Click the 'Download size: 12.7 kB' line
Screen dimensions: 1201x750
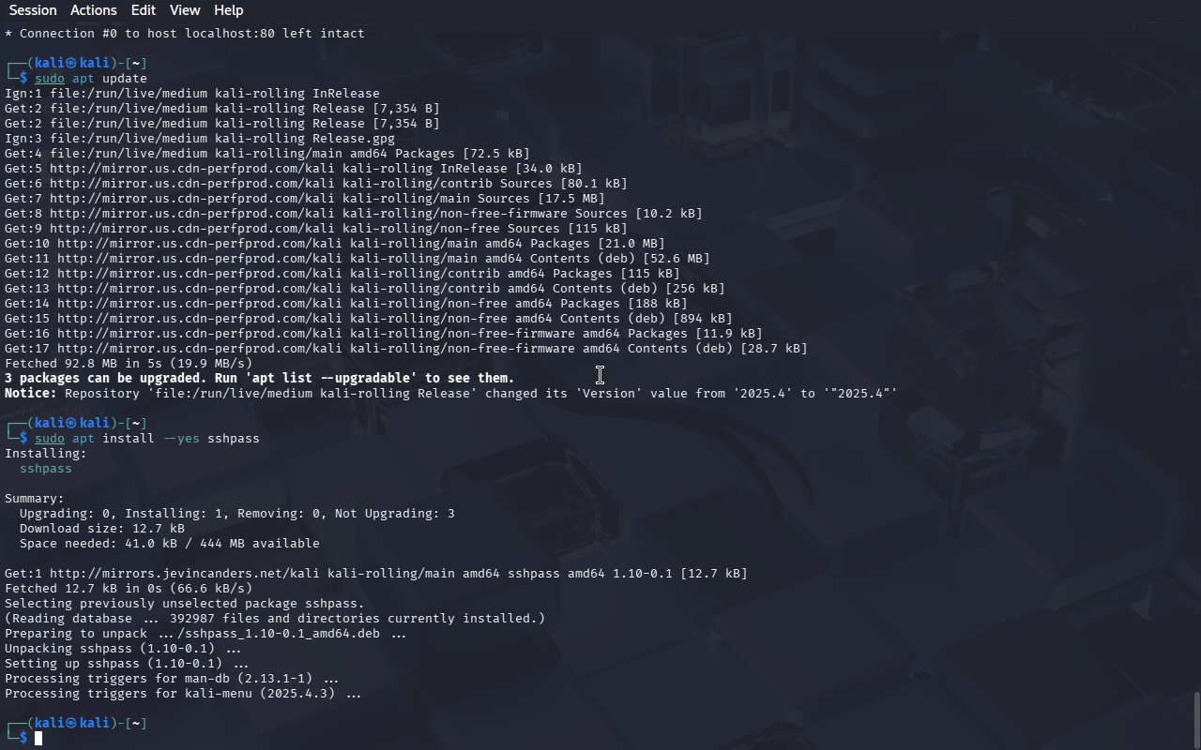(102, 529)
